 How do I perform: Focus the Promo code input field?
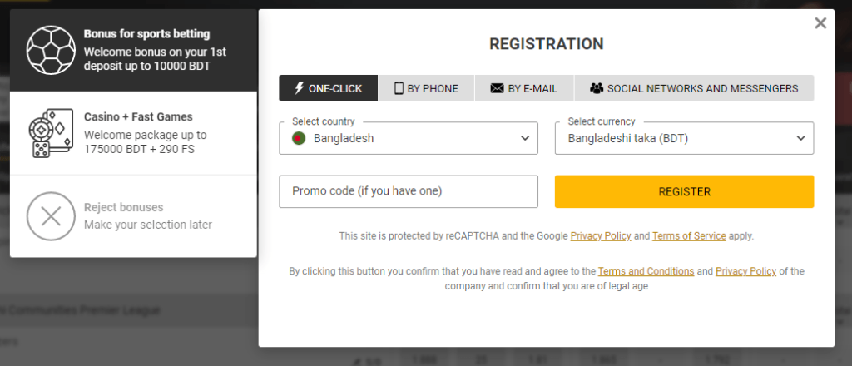pos(409,191)
